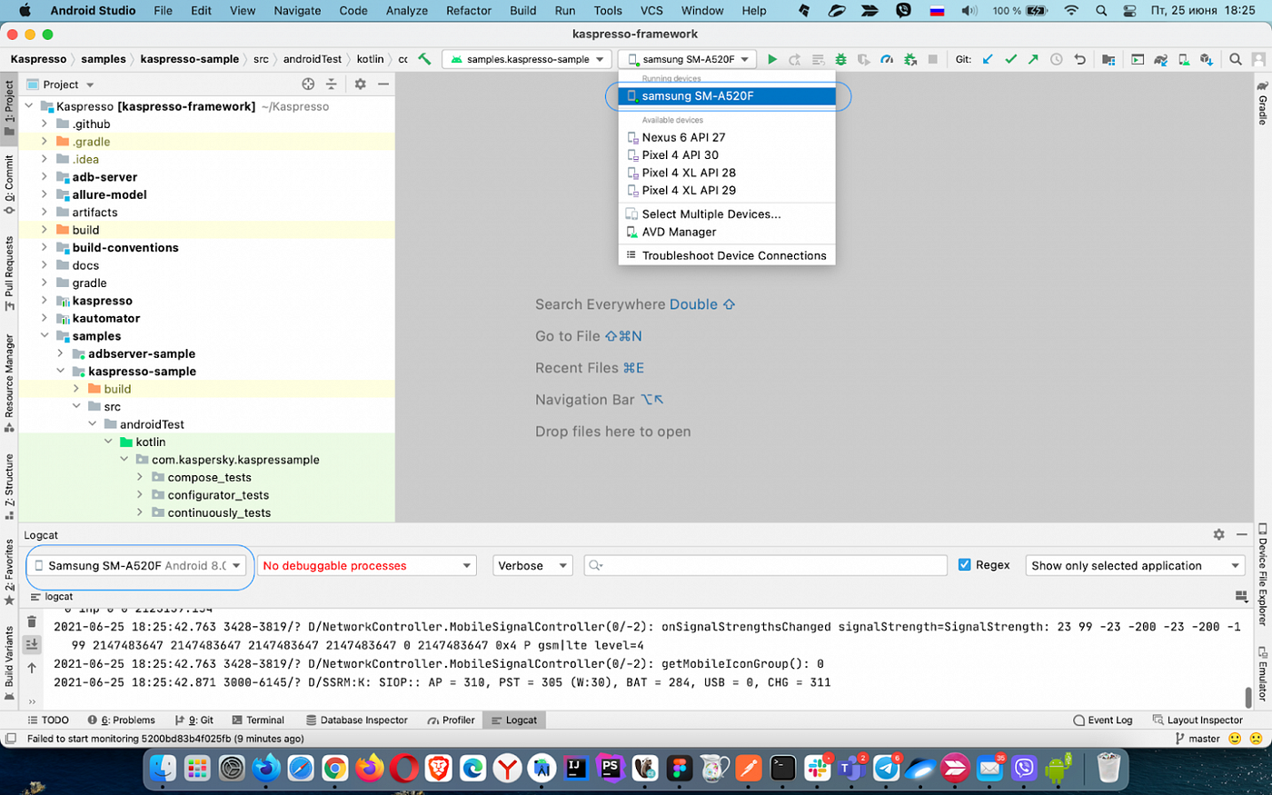Screen dimensions: 1272x795
Task: Click the green Run app play icon
Action: pos(771,59)
